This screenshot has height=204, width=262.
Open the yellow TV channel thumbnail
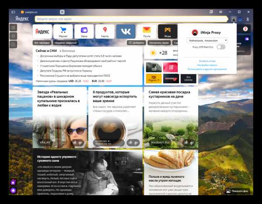click(x=154, y=78)
